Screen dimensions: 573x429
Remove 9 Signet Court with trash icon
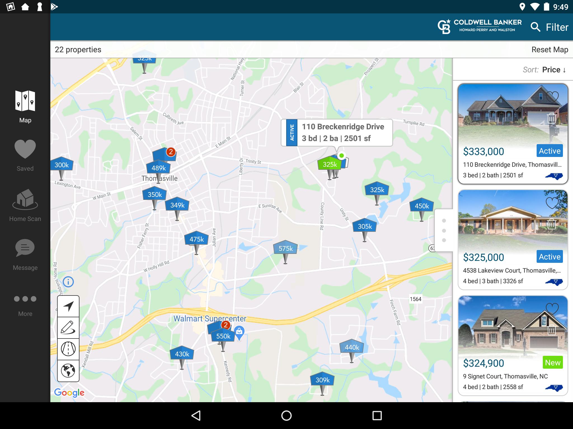(x=551, y=330)
